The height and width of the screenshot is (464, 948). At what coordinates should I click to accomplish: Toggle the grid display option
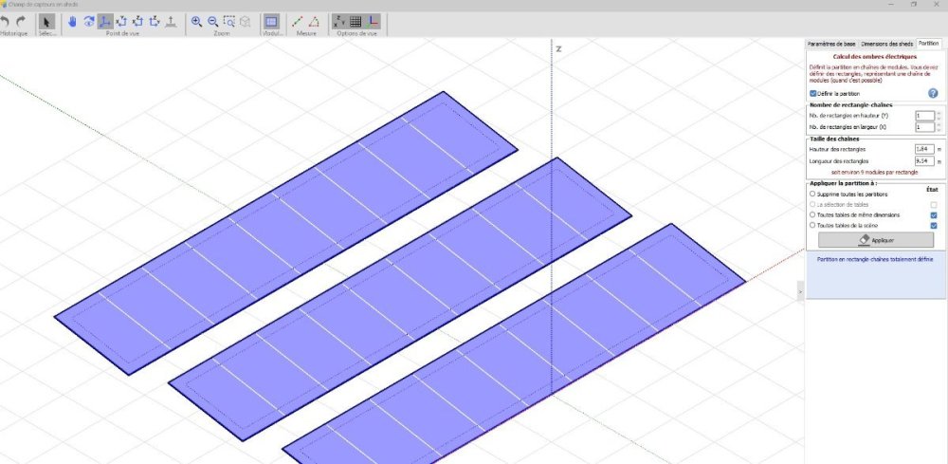pyautogui.click(x=355, y=21)
